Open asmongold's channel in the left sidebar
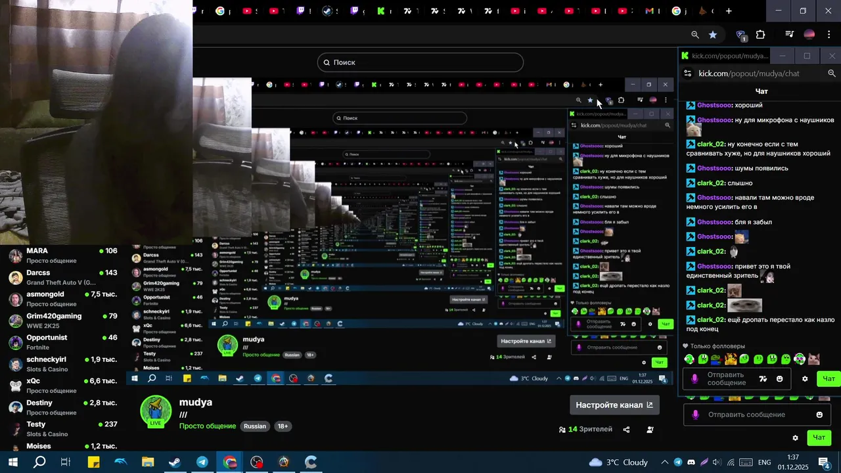Screen dimensions: 841x473 [63, 298]
